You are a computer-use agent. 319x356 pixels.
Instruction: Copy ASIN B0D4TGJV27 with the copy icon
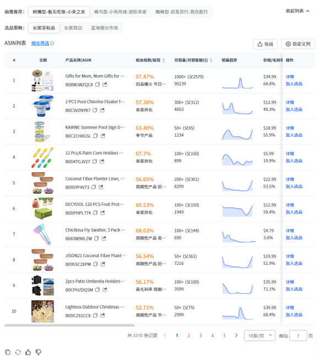pyautogui.click(x=95, y=161)
